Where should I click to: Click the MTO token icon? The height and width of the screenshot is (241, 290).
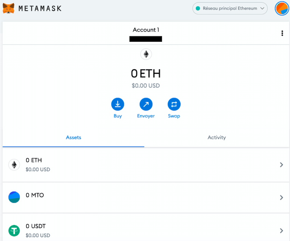pos(14,197)
